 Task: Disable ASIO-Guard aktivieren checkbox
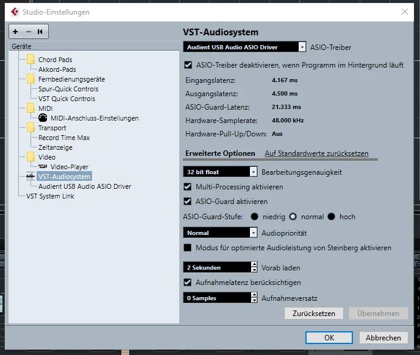(188, 201)
